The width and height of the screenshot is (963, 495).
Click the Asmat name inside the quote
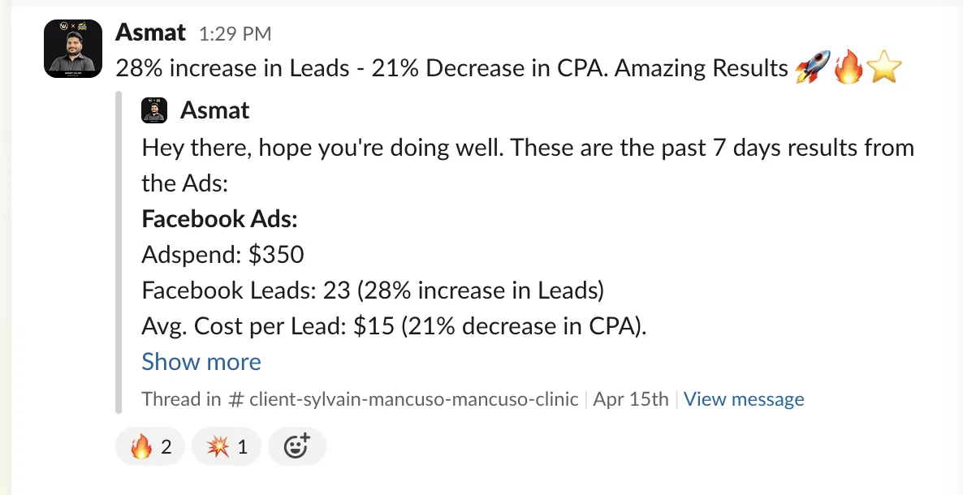215,110
